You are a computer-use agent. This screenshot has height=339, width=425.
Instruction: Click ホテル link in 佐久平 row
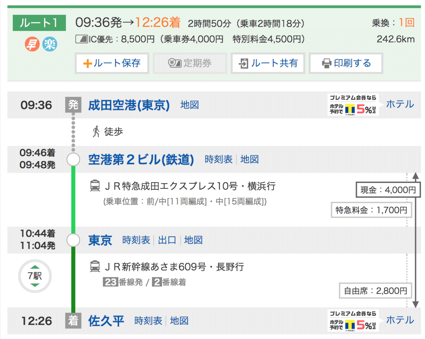point(400,320)
